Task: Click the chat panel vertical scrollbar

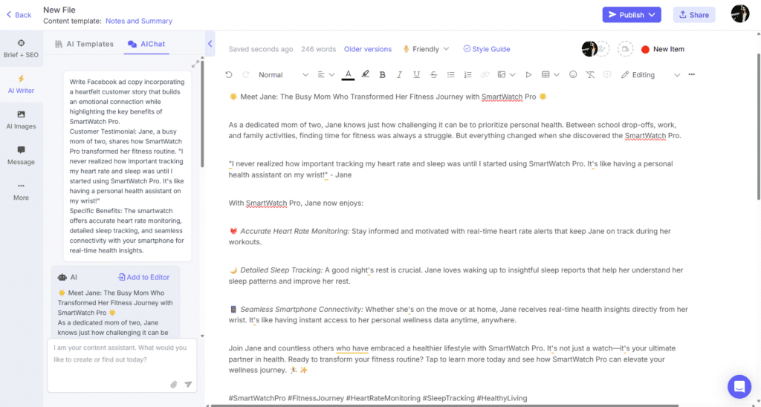Action: 202,114
